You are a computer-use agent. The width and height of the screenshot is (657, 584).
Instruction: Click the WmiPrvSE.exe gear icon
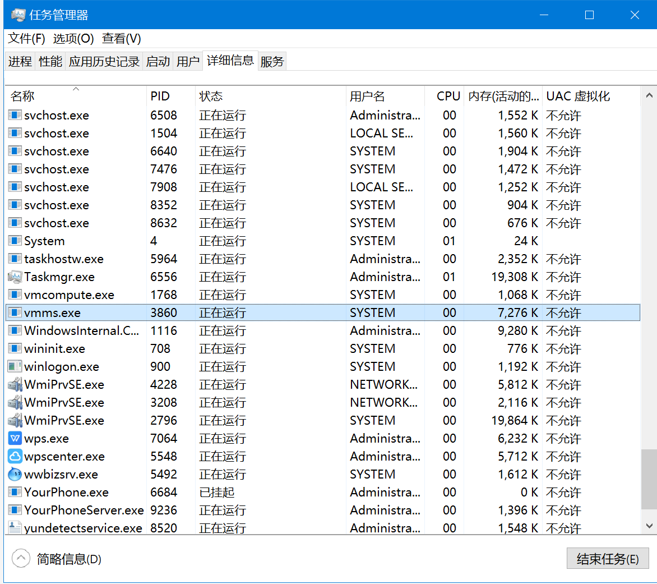click(14, 384)
